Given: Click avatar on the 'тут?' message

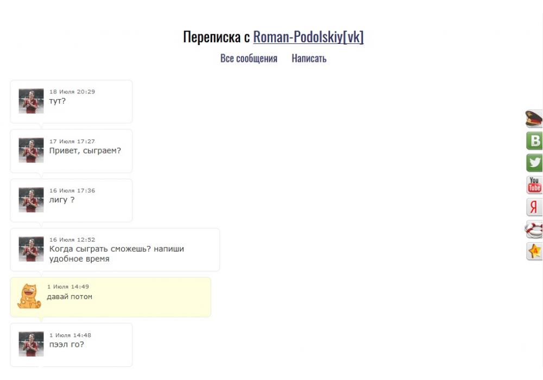Looking at the screenshot, I should coord(31,101).
